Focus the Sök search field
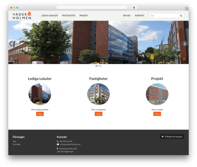 pyautogui.click(x=164, y=16)
